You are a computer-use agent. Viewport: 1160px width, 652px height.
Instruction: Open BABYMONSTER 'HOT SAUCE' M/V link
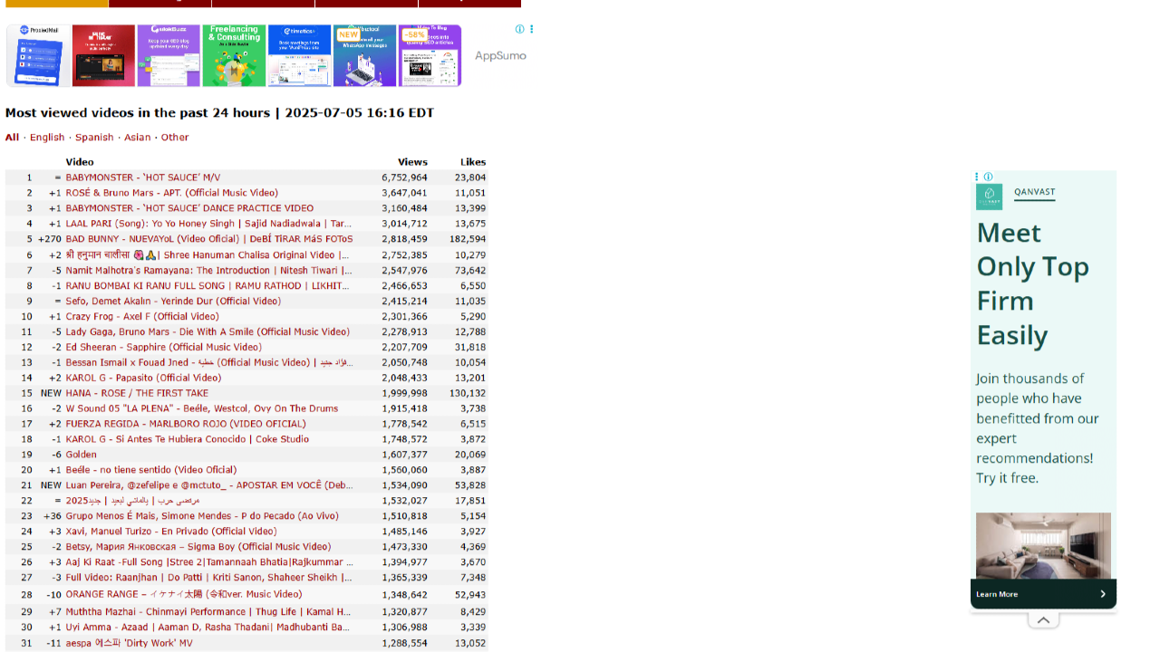click(143, 177)
